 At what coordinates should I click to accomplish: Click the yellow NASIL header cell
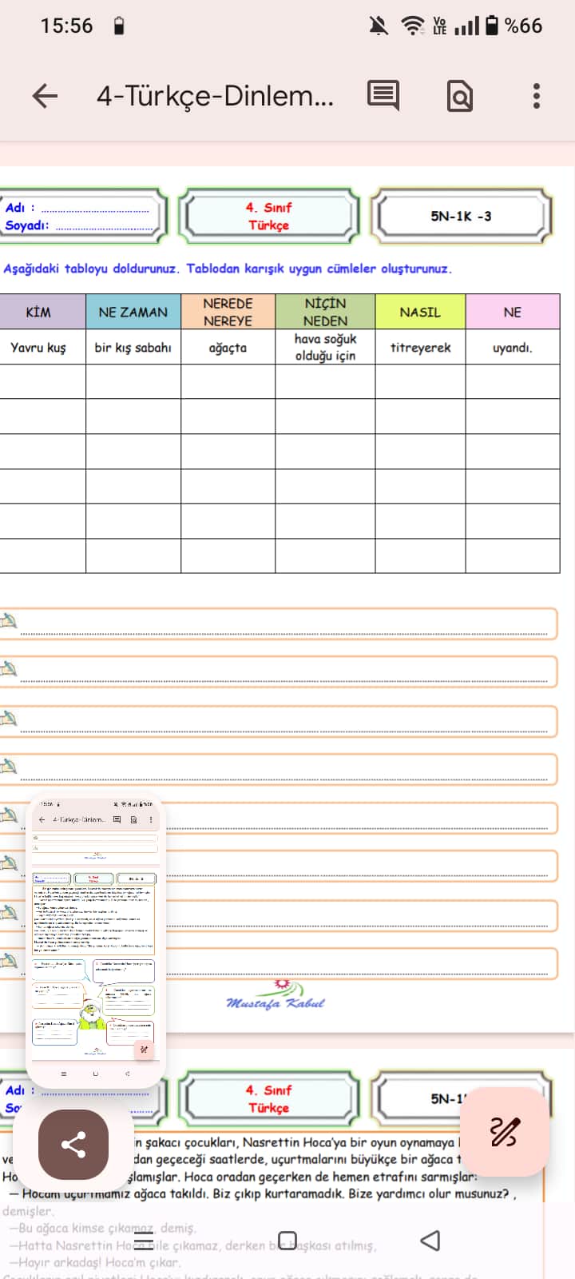[x=419, y=312]
